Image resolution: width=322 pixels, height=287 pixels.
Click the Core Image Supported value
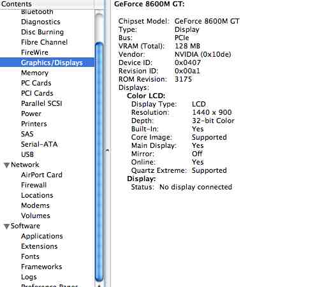209,137
